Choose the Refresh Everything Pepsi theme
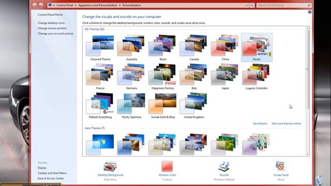Image resolution: width=331 pixels, height=186 pixels. coord(100,105)
